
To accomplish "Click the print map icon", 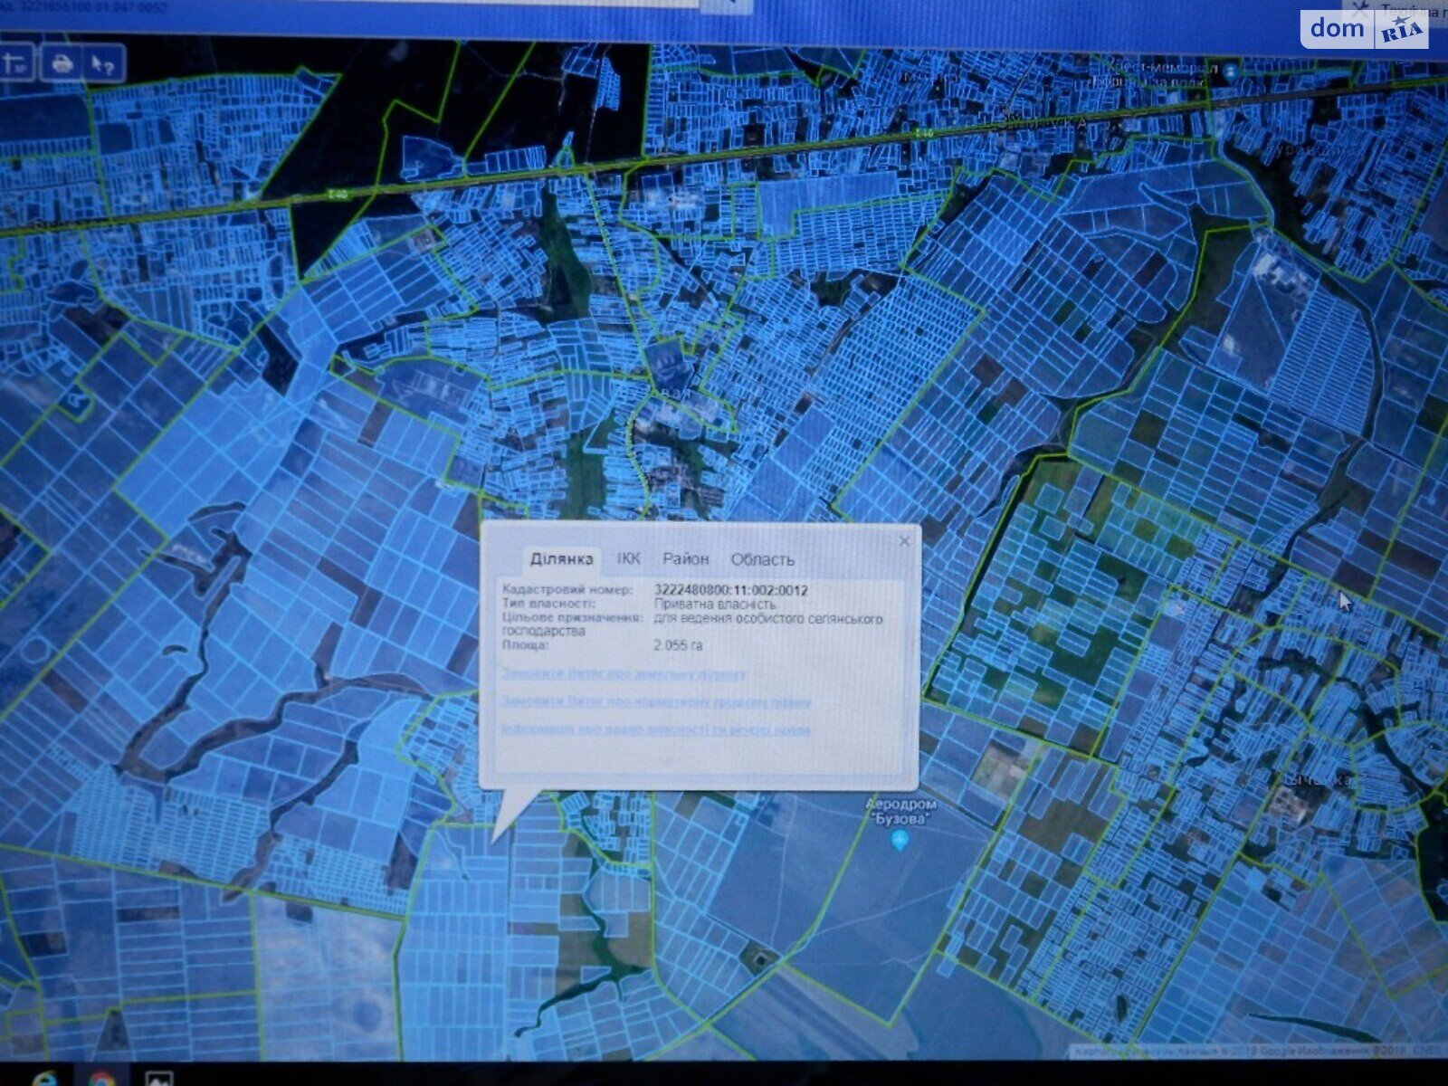I will click(62, 64).
